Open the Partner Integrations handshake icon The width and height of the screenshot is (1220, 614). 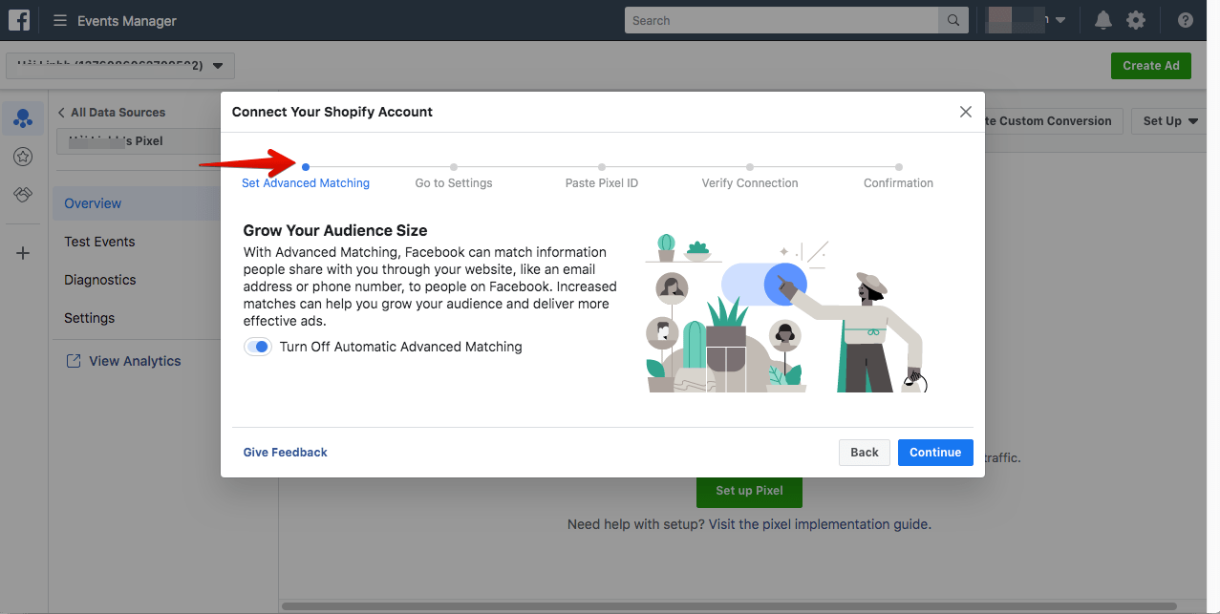[23, 195]
